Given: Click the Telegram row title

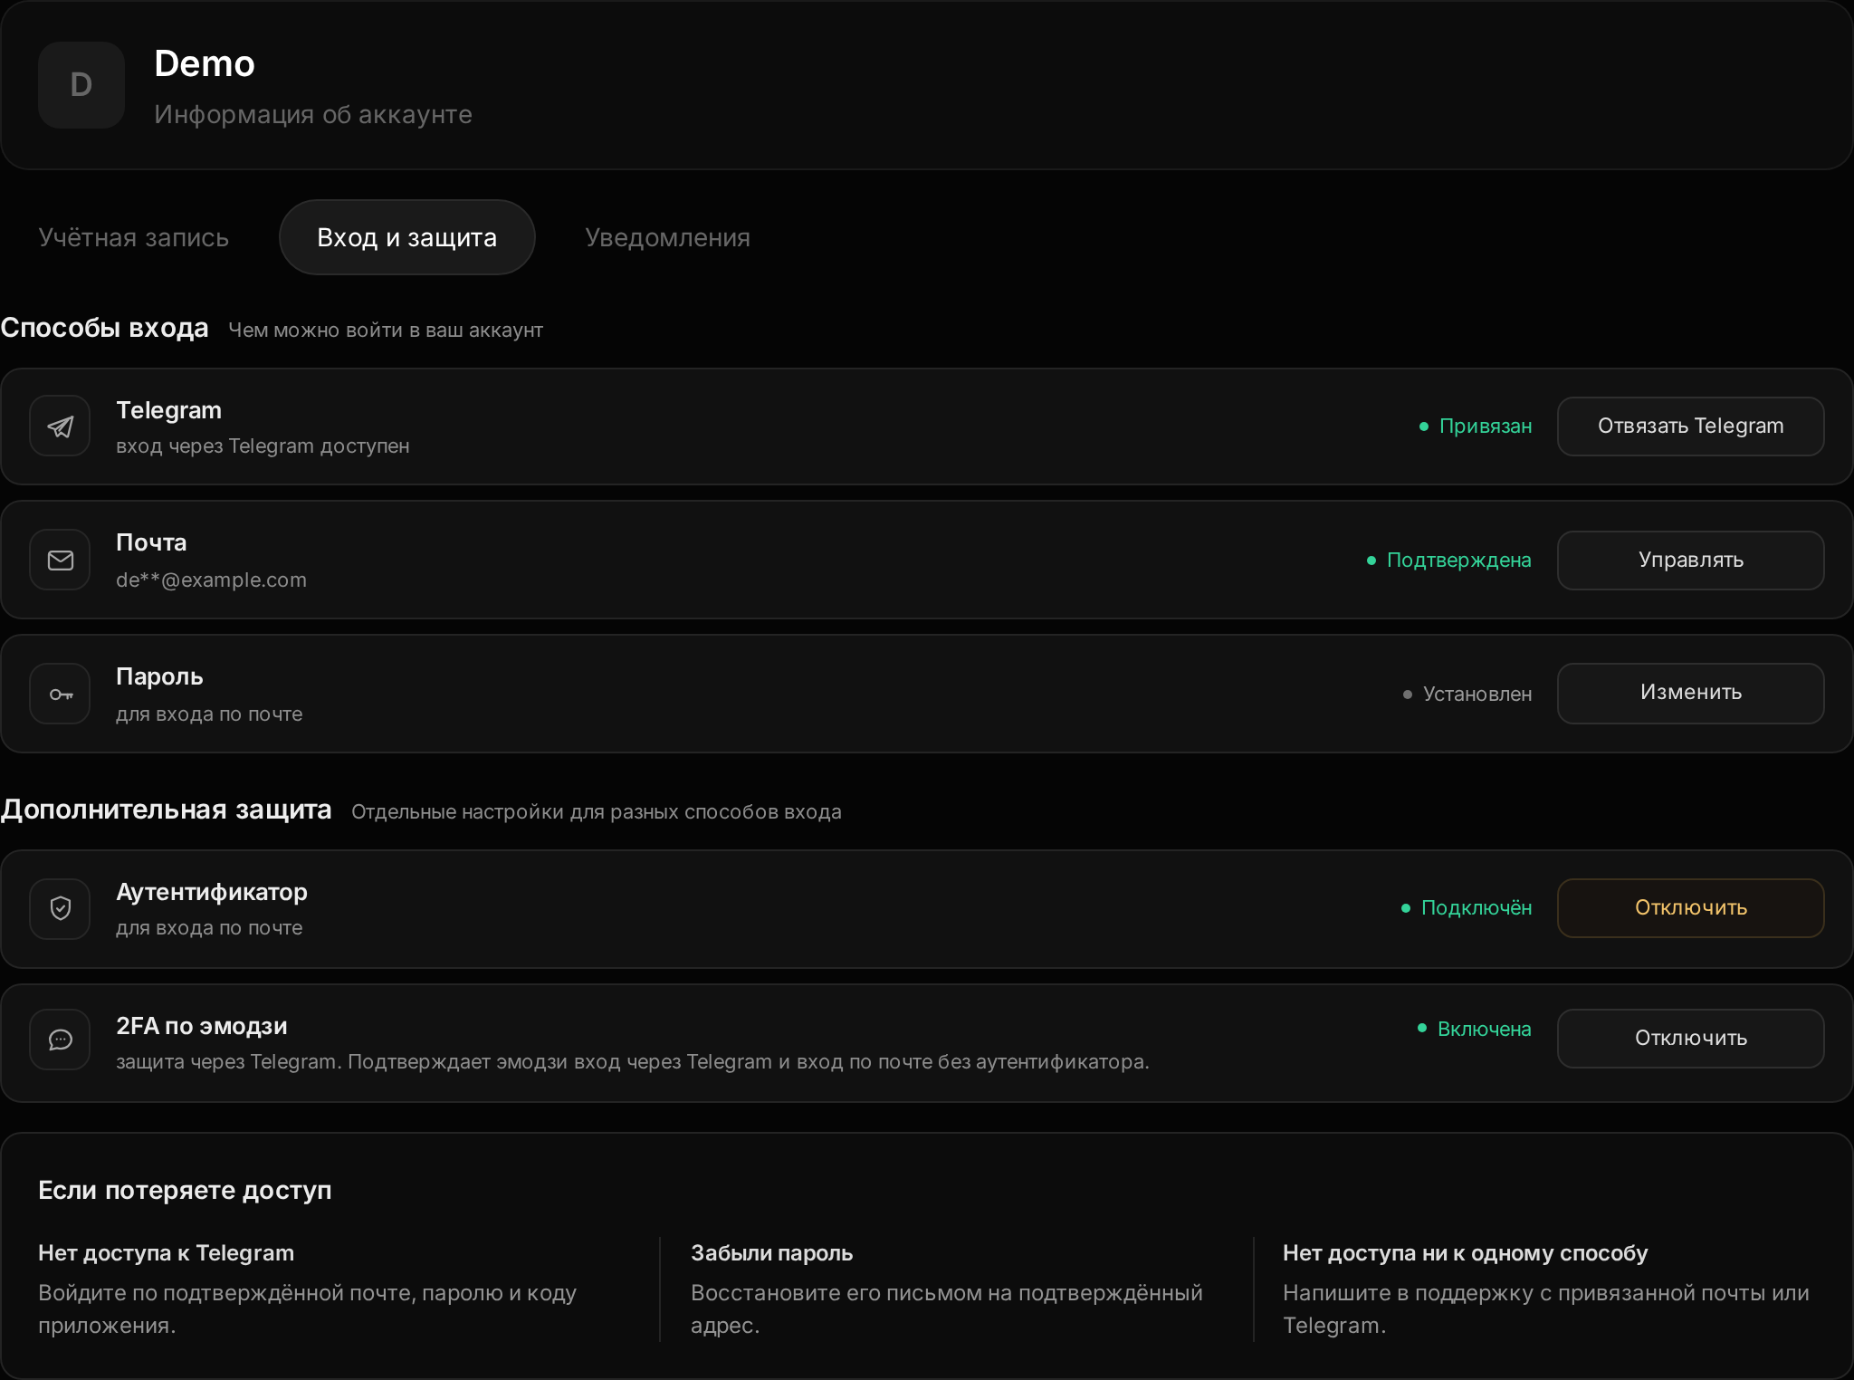Looking at the screenshot, I should [x=168, y=410].
